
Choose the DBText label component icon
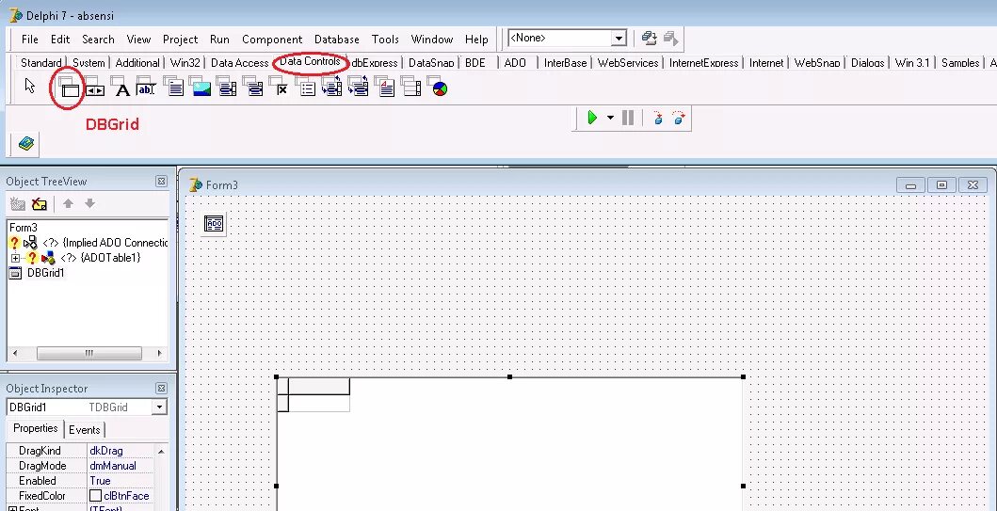[121, 88]
